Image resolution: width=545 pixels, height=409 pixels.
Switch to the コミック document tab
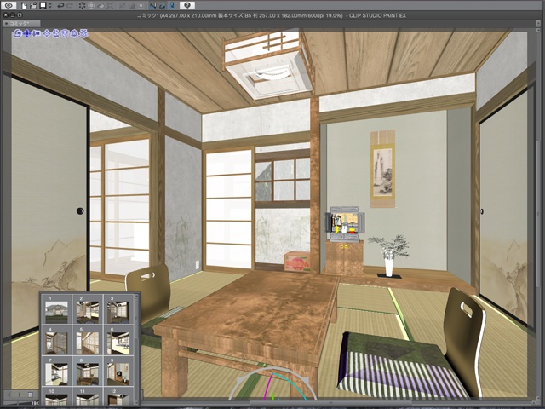(21, 23)
